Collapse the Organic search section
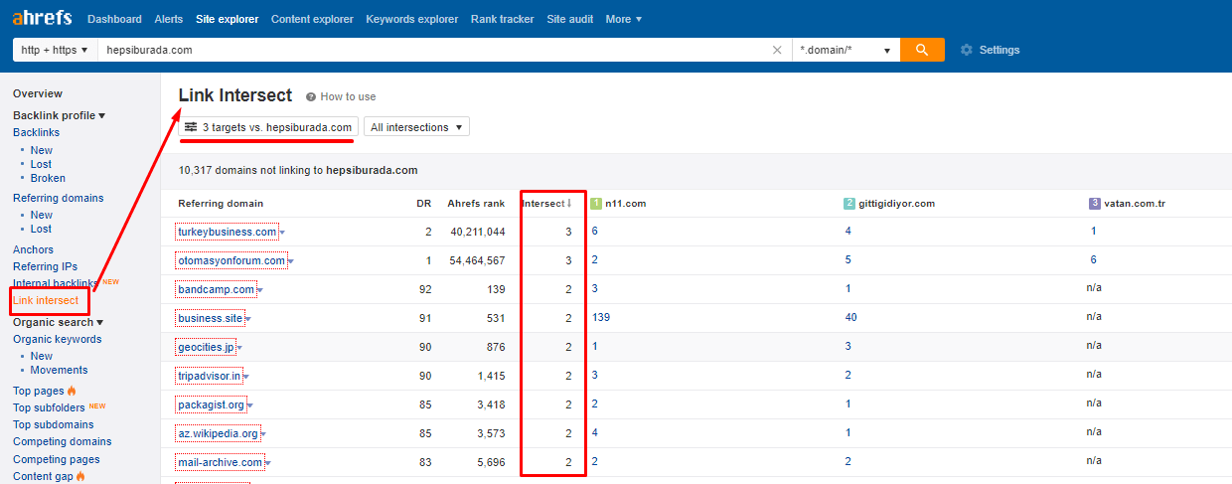The width and height of the screenshot is (1232, 484). (x=58, y=322)
